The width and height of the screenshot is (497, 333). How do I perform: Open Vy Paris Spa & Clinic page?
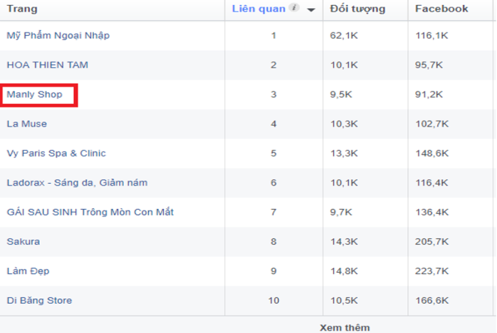pos(57,153)
